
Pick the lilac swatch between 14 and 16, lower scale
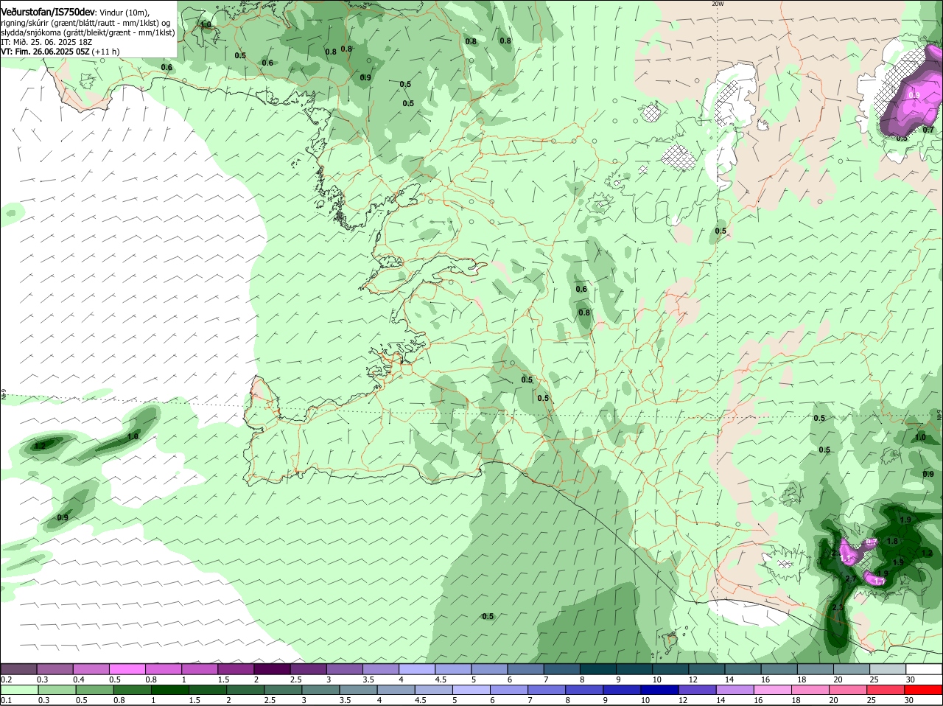[735, 689]
